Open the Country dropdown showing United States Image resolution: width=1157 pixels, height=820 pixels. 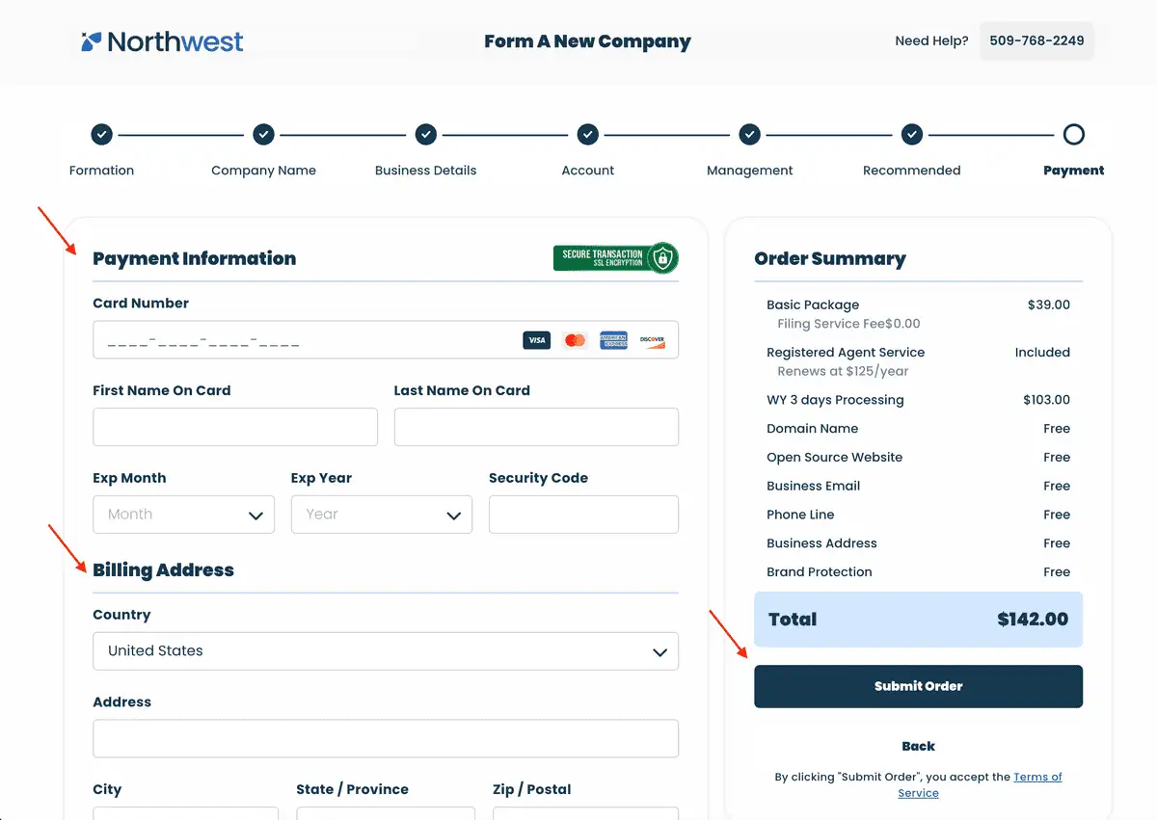pyautogui.click(x=386, y=651)
